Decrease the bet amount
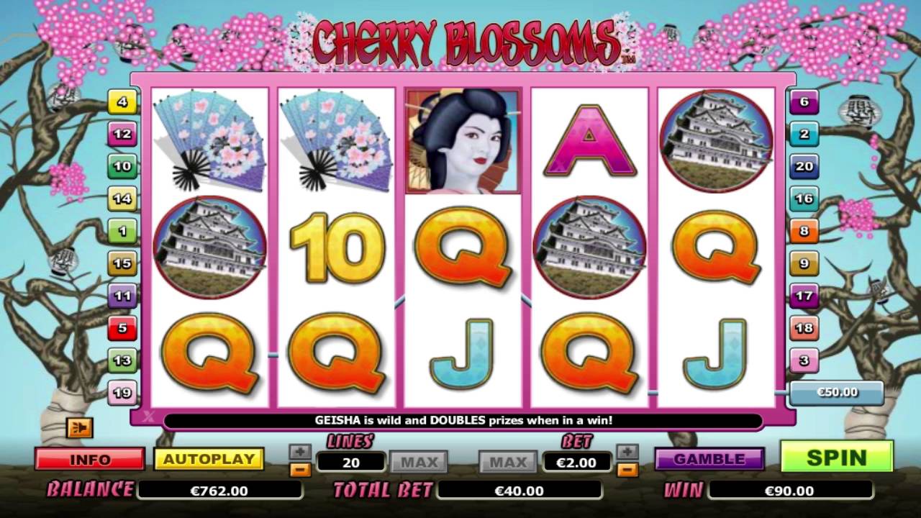The image size is (921, 518). [627, 470]
